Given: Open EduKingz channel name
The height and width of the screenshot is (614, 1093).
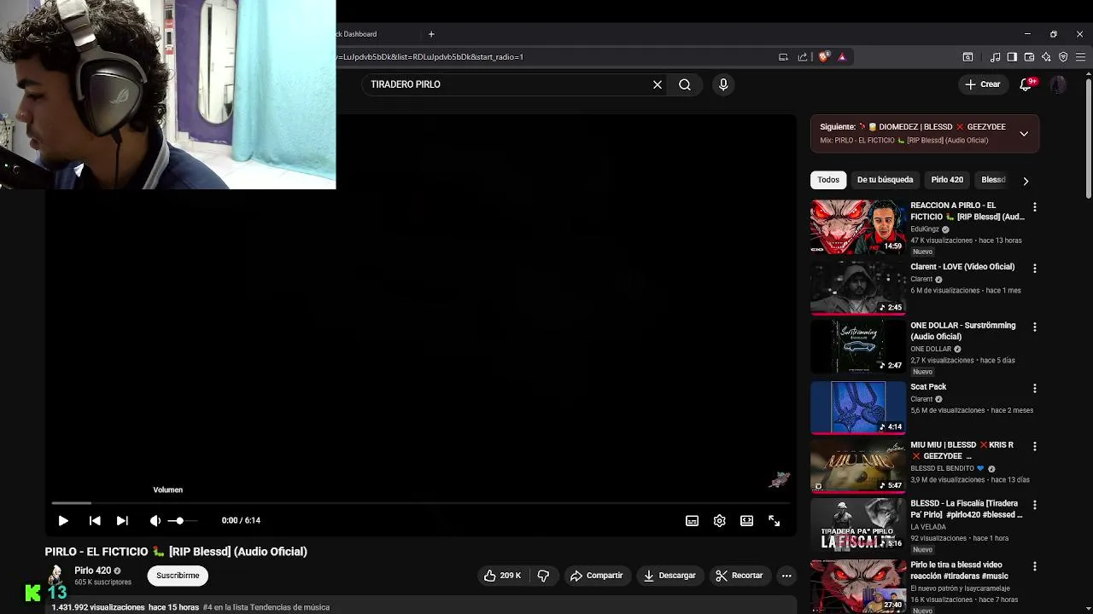Looking at the screenshot, I should click(x=925, y=229).
